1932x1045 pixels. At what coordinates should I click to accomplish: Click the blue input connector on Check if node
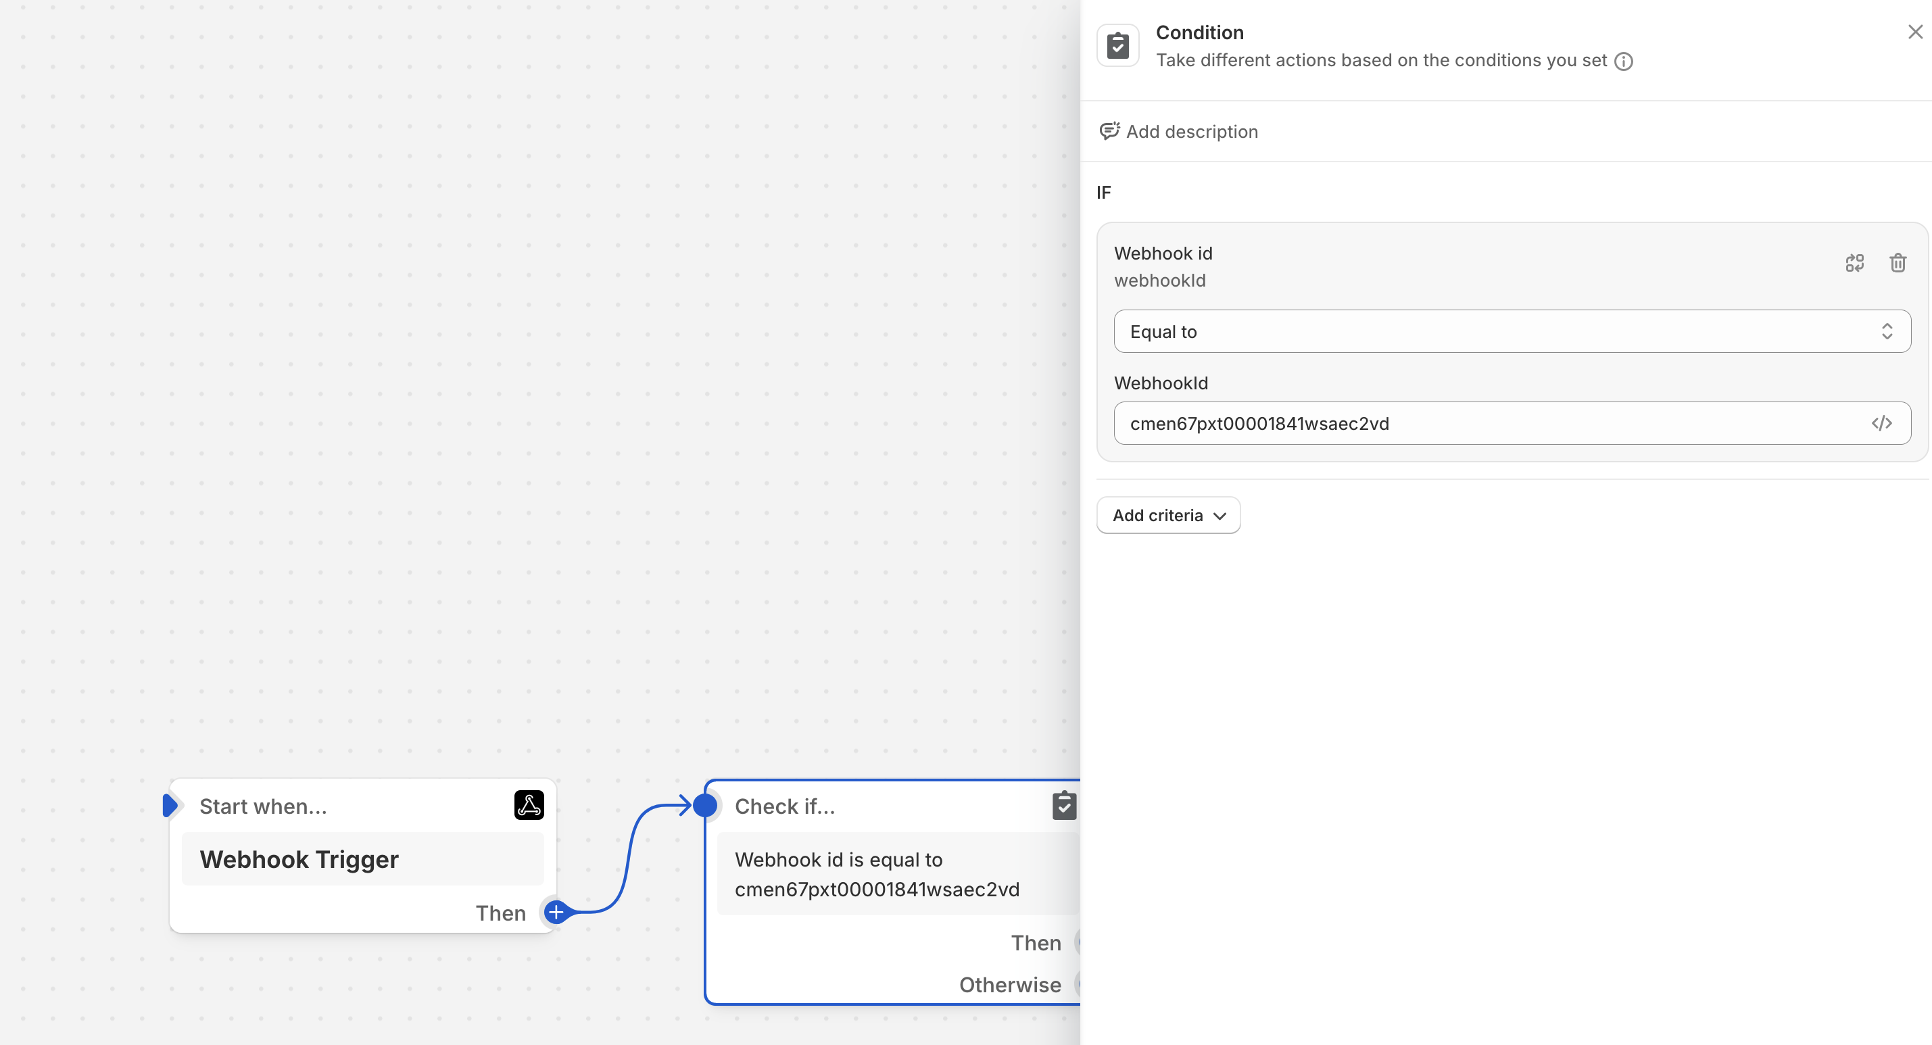[704, 806]
